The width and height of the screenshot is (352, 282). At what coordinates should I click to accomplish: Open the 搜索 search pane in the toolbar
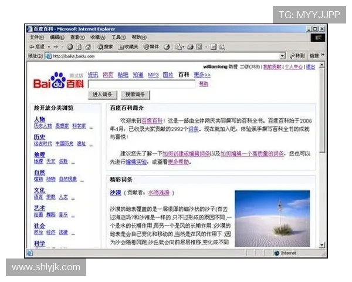click(105, 47)
